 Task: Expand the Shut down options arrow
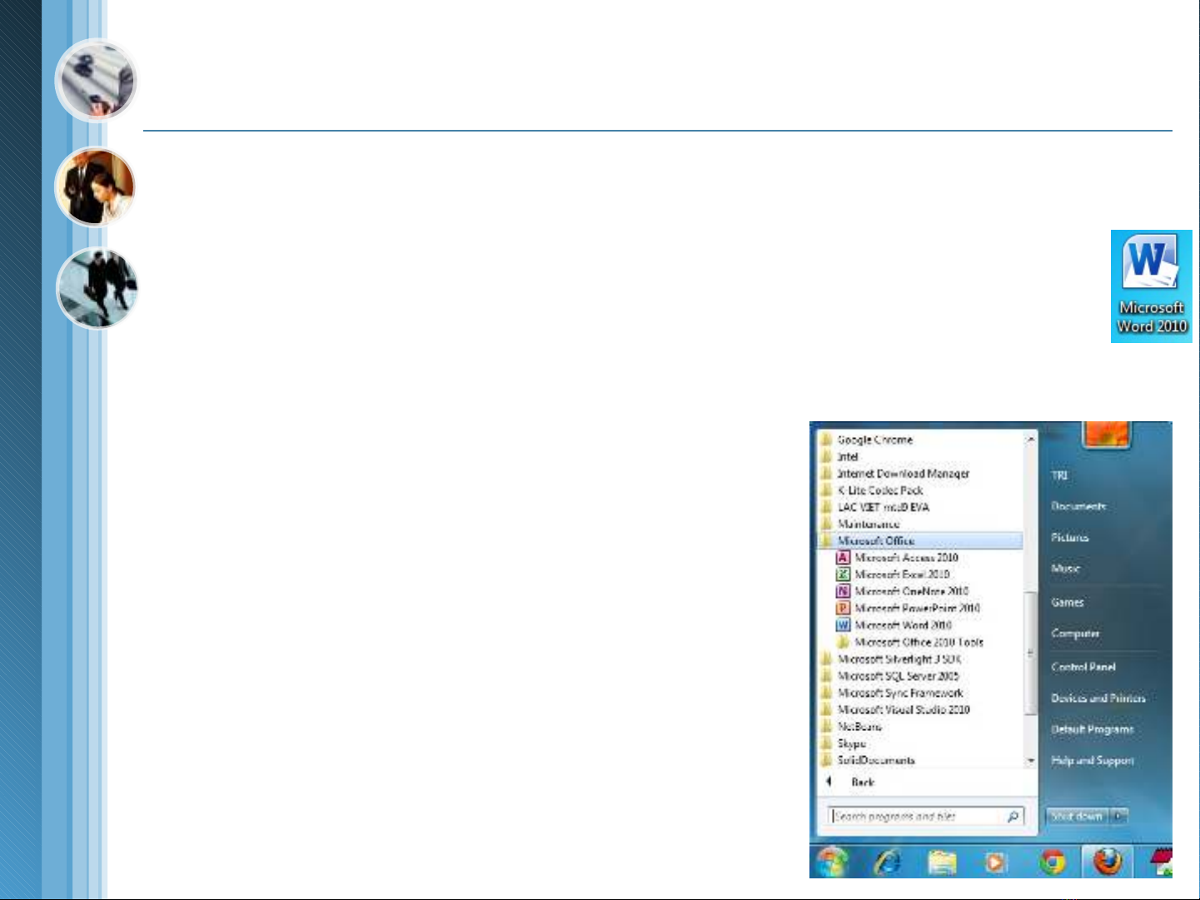pos(1118,817)
